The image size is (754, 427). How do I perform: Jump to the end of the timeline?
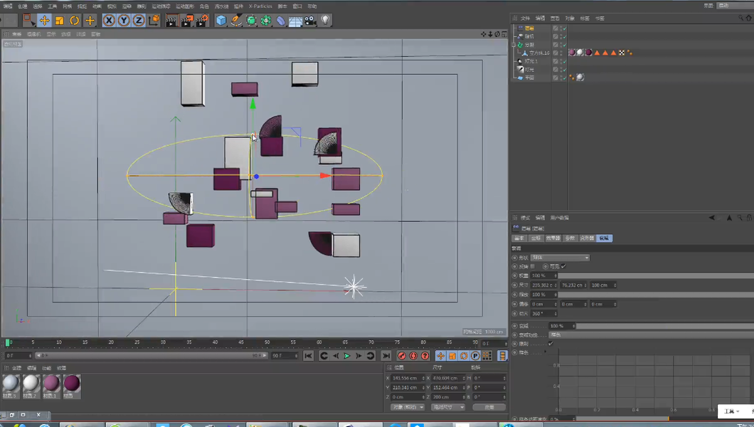[386, 356]
